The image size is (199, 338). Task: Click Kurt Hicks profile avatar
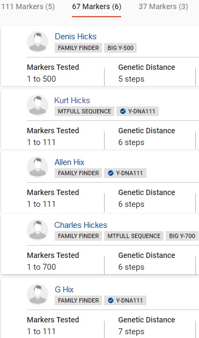(x=38, y=105)
